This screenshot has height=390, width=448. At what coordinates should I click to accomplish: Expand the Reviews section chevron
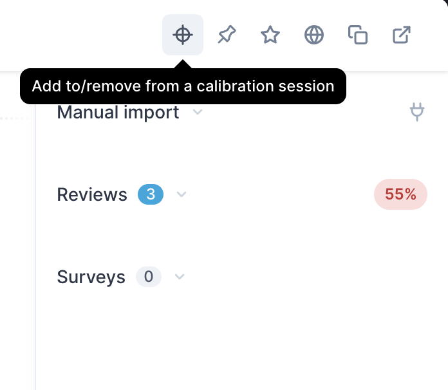point(182,194)
